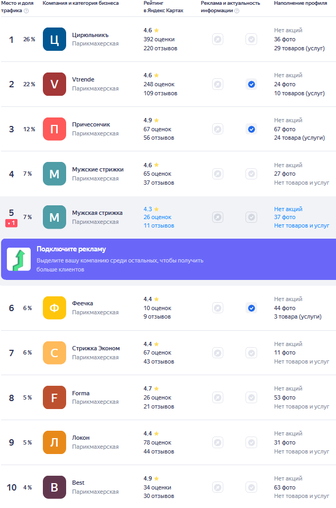This screenshot has height=508, width=336.
Task: Select the Феечка company name
Action: (83, 303)
